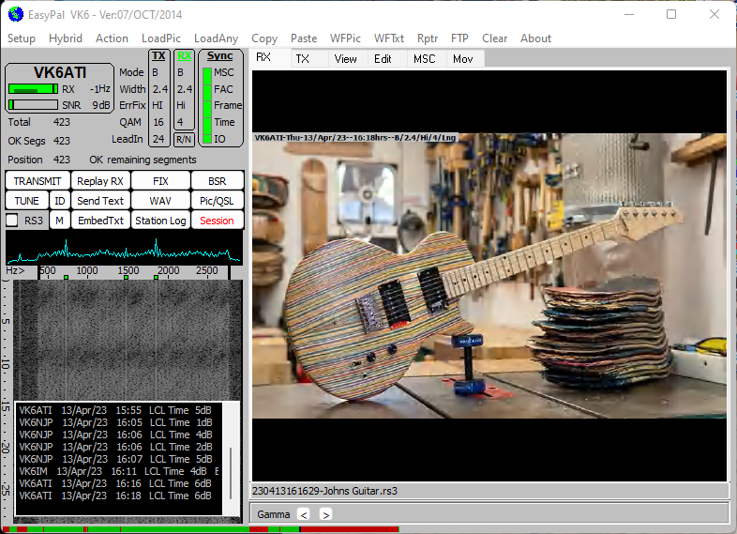Viewport: 737px width, 534px height.
Task: Click the red Session button
Action: pos(217,221)
